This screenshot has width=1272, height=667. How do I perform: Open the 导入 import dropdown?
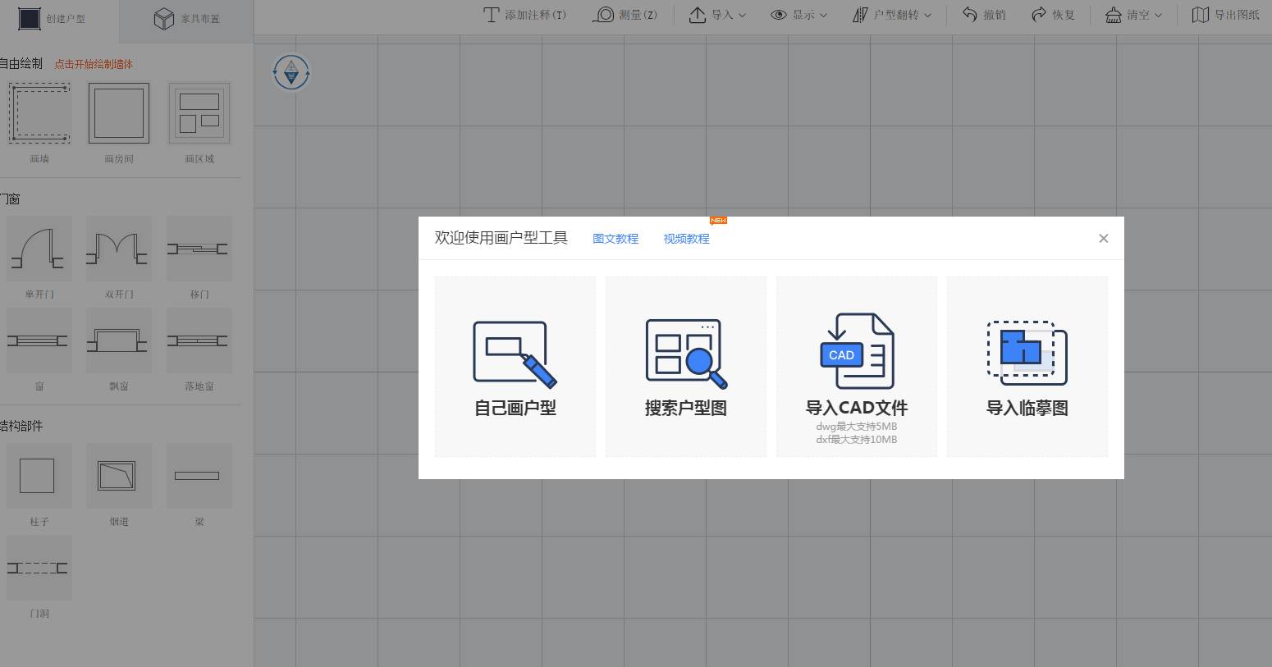[x=717, y=15]
